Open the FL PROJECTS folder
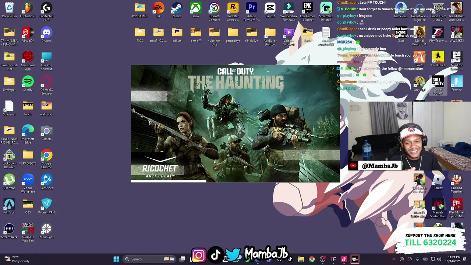The image size is (471, 265). pos(28,157)
